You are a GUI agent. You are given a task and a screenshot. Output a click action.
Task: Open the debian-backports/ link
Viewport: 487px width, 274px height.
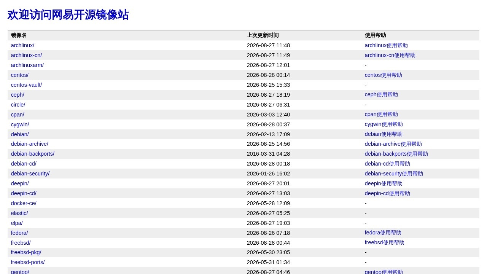pos(33,154)
